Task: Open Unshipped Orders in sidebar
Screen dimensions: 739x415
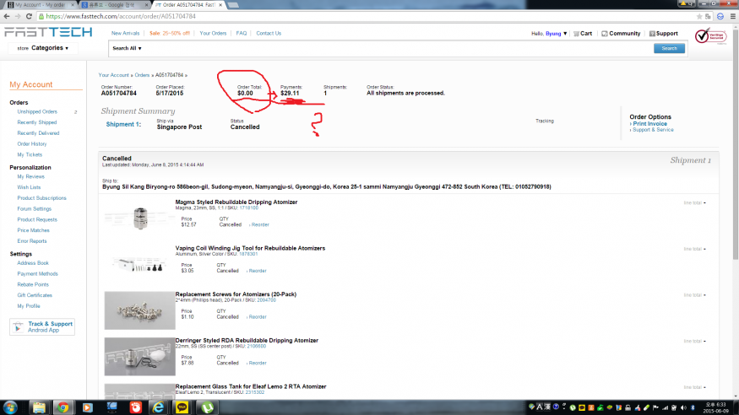Action: [x=37, y=112]
